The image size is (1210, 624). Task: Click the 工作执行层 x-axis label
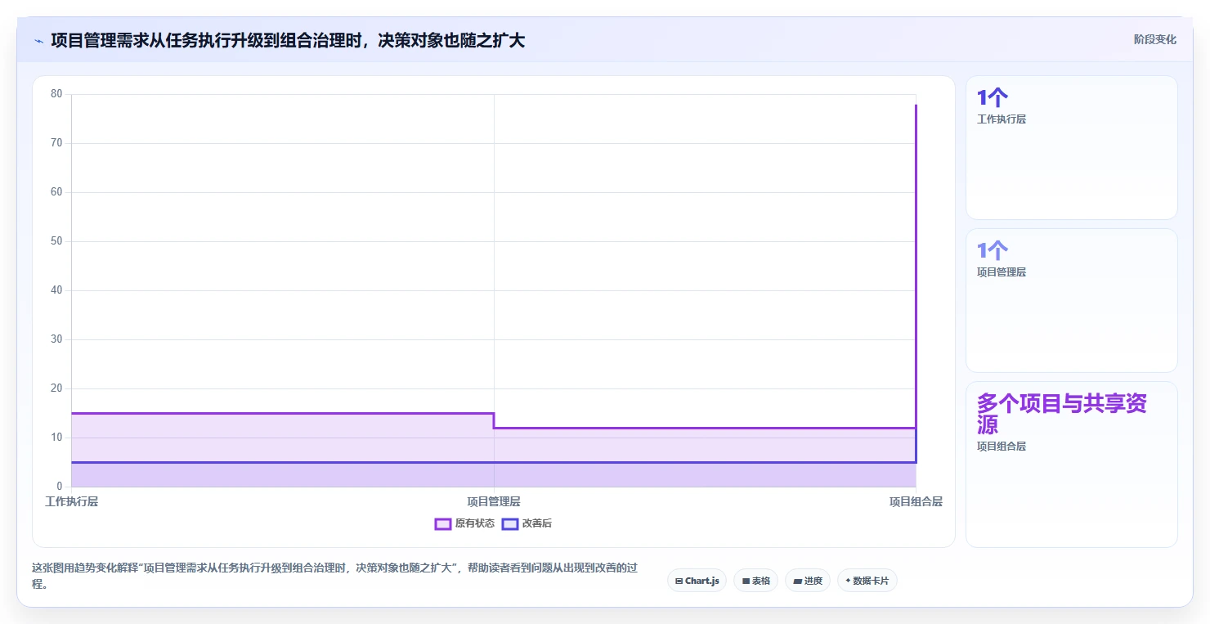click(71, 501)
